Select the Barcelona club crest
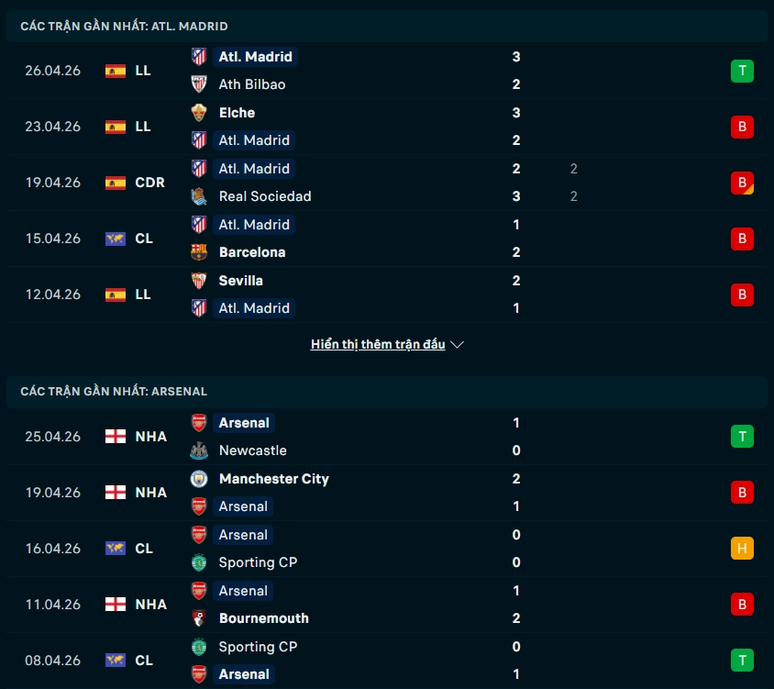The image size is (774, 689). tap(199, 252)
